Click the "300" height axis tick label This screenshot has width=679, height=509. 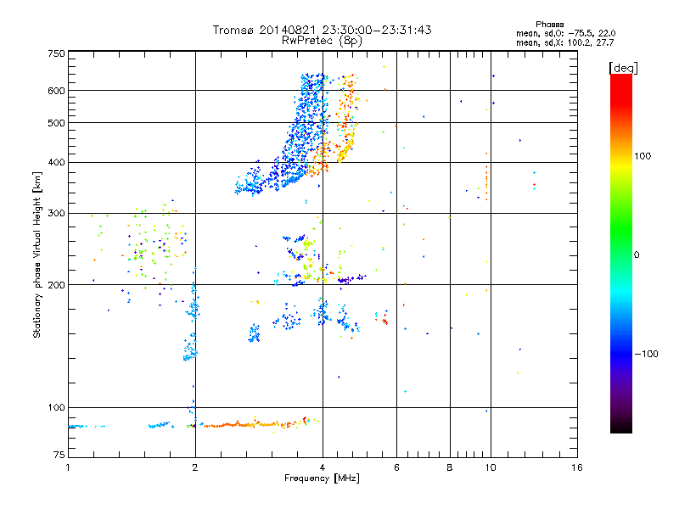[x=56, y=214]
